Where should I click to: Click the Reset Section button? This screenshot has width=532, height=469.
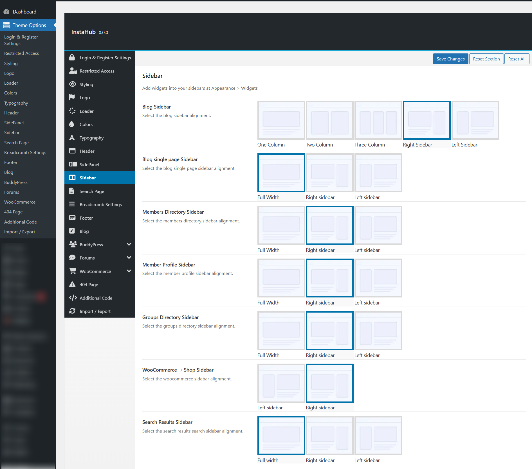[x=486, y=59]
